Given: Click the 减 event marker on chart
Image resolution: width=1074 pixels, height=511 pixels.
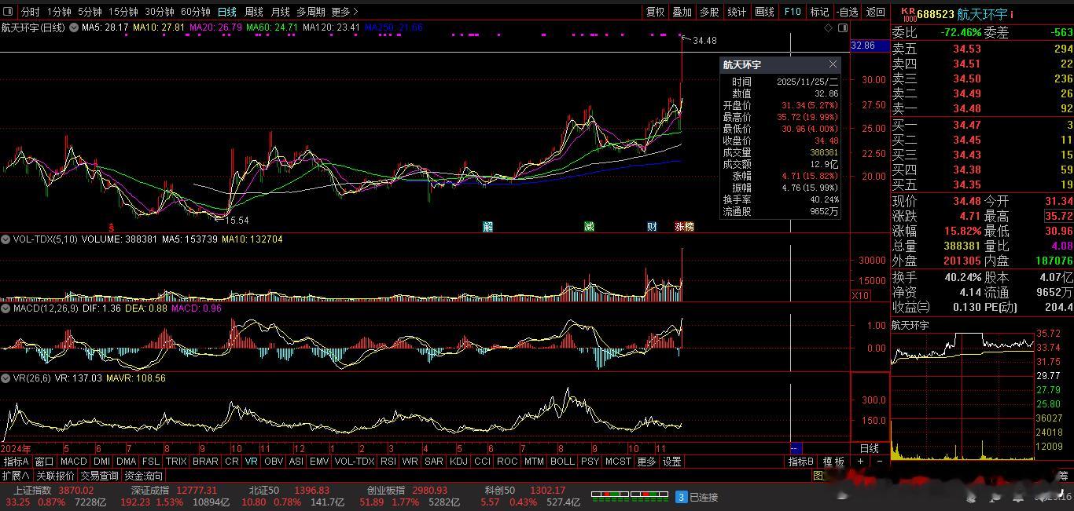Looking at the screenshot, I should click(589, 227).
